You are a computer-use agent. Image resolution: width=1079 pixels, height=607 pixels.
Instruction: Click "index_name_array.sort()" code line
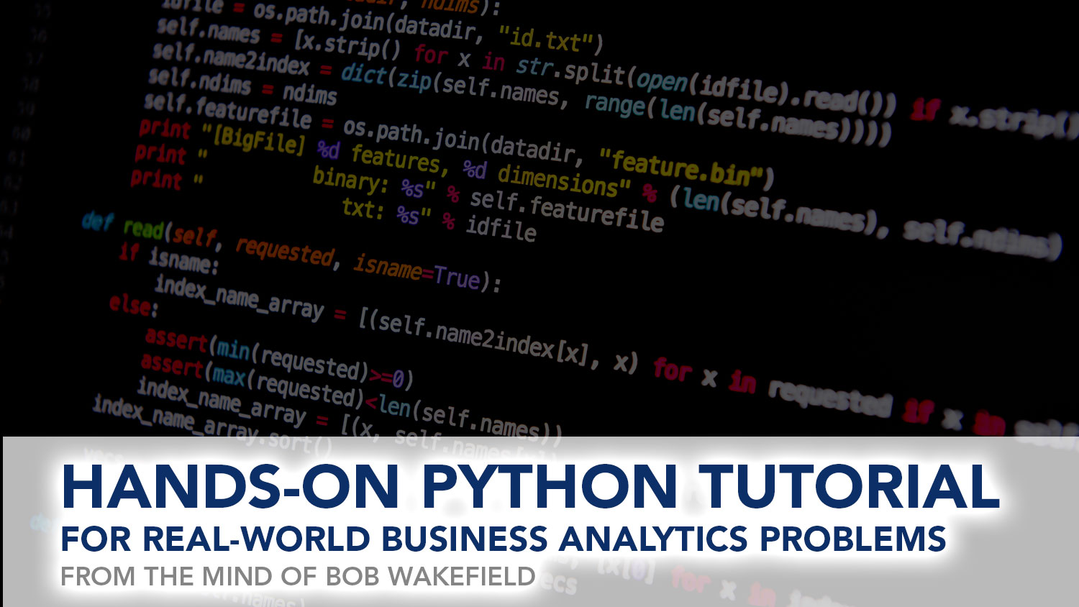(212, 424)
